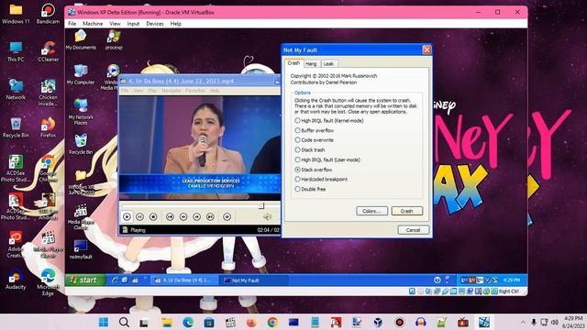This screenshot has width=587, height=330.
Task: Select the Stack overflow option
Action: [314, 170]
